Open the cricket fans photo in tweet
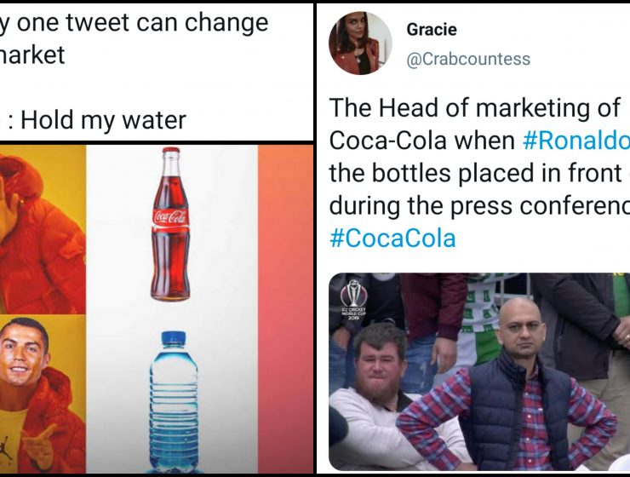 tap(479, 371)
